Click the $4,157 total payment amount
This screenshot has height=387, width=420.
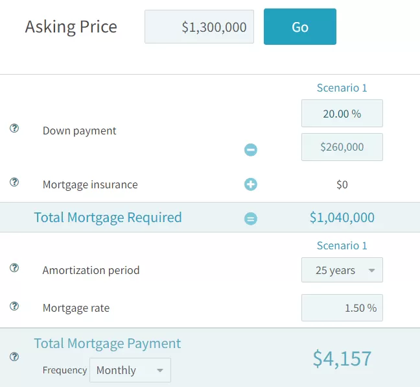[x=342, y=358]
